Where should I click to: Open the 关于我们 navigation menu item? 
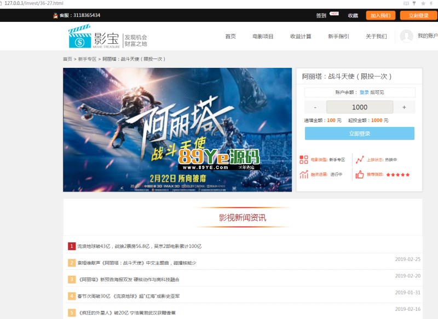pyautogui.click(x=376, y=36)
